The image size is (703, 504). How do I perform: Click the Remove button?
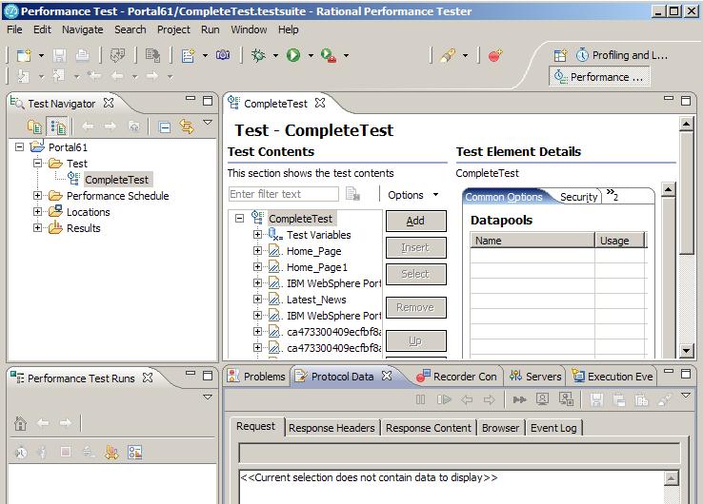[x=415, y=307]
